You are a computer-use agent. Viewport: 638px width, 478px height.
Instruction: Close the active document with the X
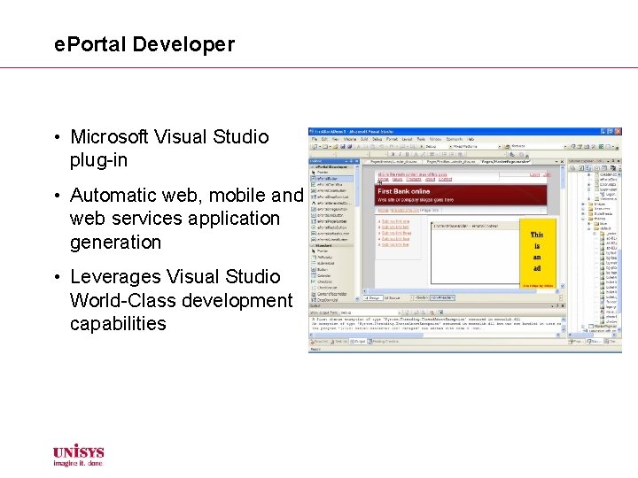click(563, 162)
